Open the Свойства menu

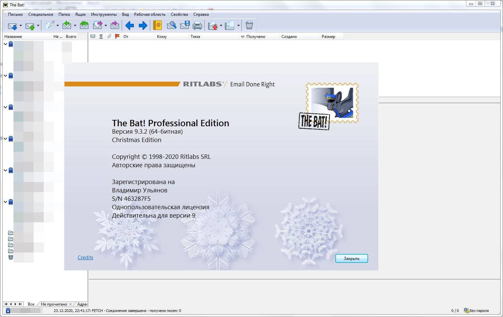(x=179, y=14)
